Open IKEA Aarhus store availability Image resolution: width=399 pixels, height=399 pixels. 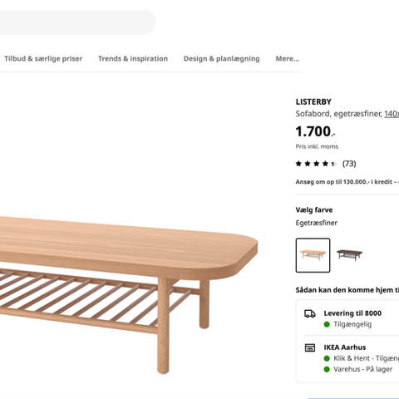click(x=345, y=347)
